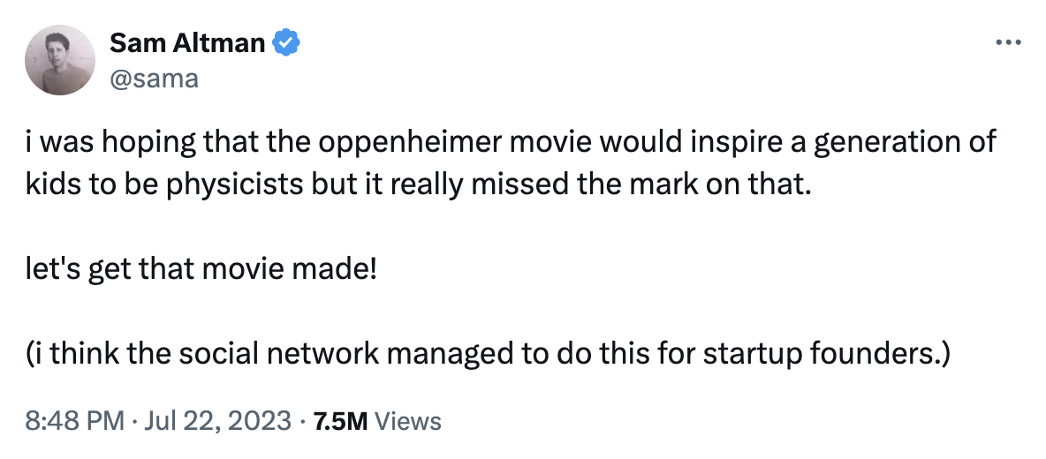Viewport: 1046px width, 459px height.
Task: Open the three-dot more options menu
Action: click(1008, 42)
